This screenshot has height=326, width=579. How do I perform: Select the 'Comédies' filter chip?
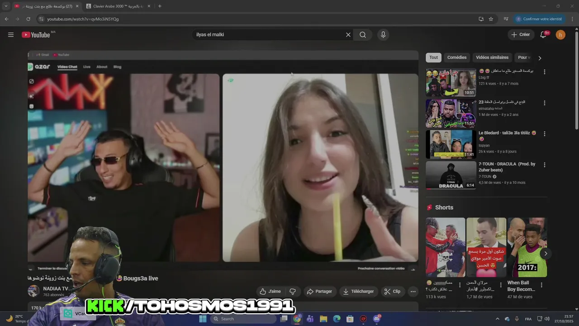[457, 58]
